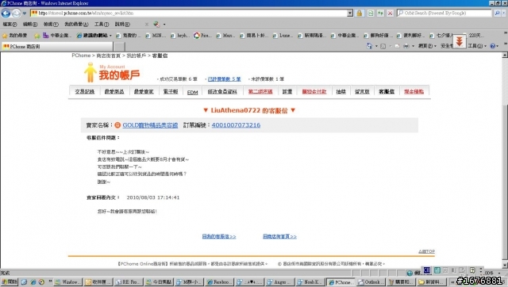Click the Compatibility View icon
Image resolution: width=508 pixels, height=287 pixels.
[371, 13]
